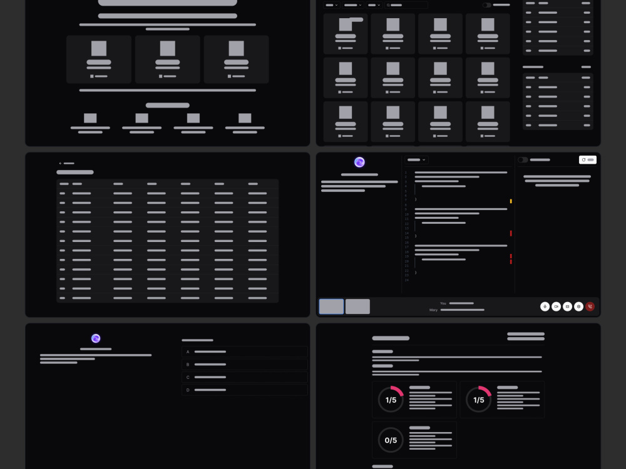This screenshot has height=469, width=626.
Task: Click the red error marker at line 19
Action: point(511,256)
